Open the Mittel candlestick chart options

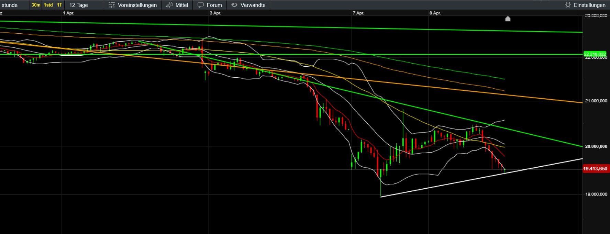[x=177, y=5]
